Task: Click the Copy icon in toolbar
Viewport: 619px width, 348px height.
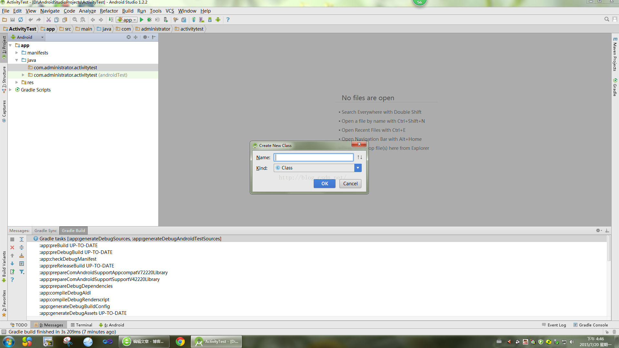Action: click(57, 20)
